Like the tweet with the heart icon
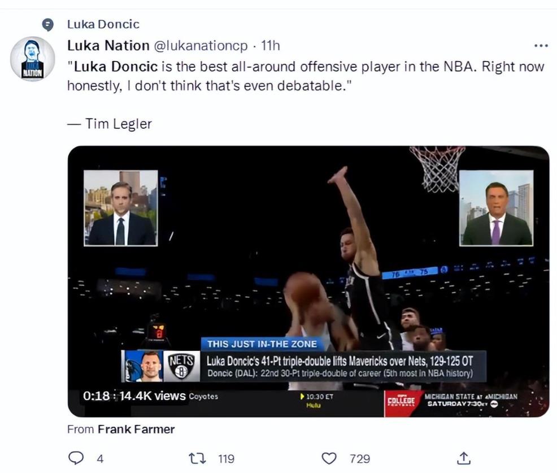The image size is (557, 473). coord(329,458)
